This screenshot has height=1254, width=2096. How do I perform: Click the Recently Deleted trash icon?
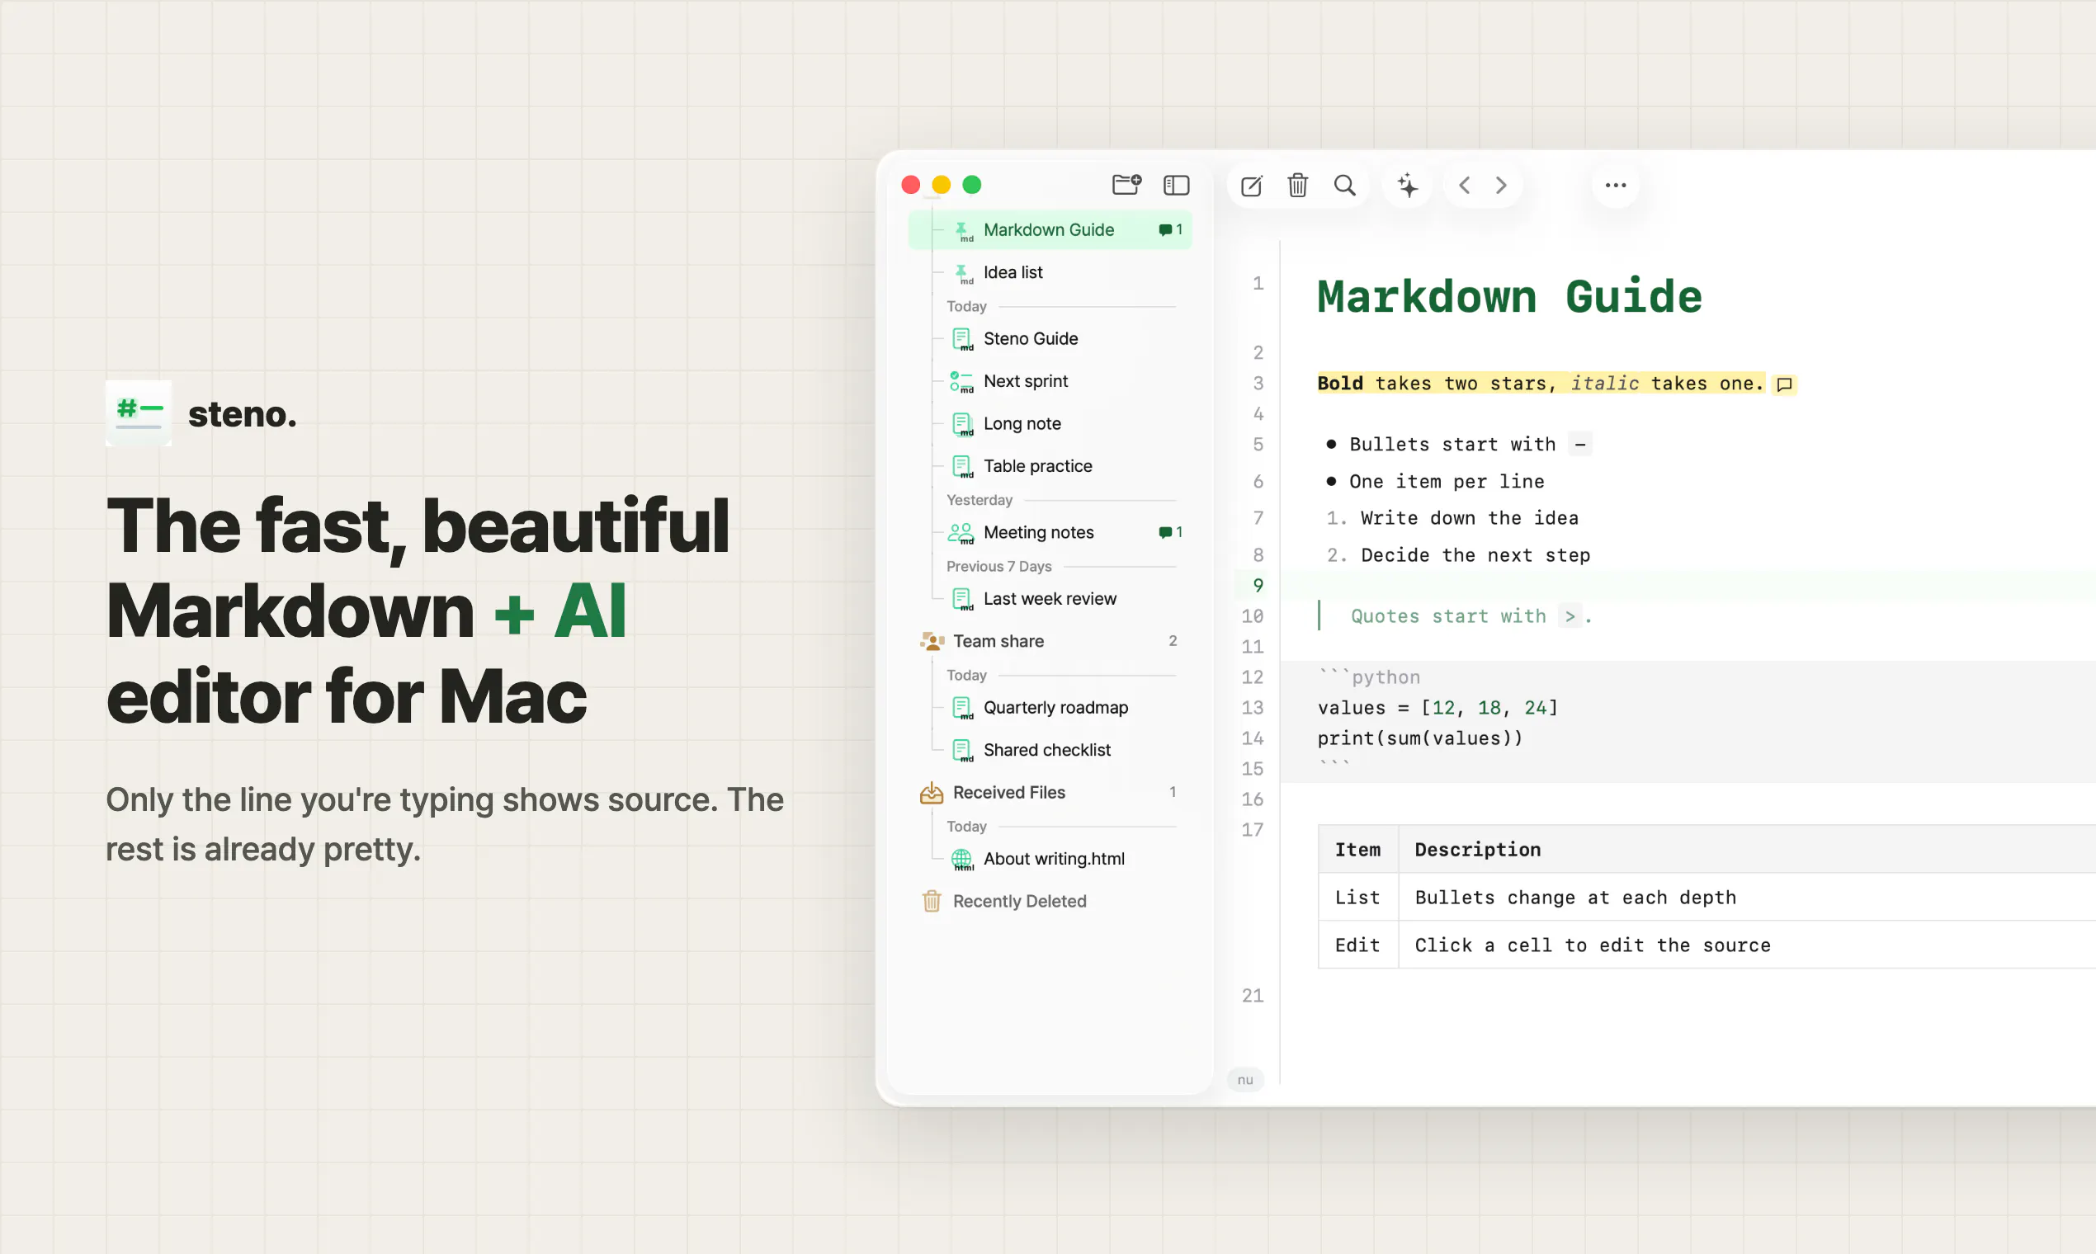(x=932, y=901)
